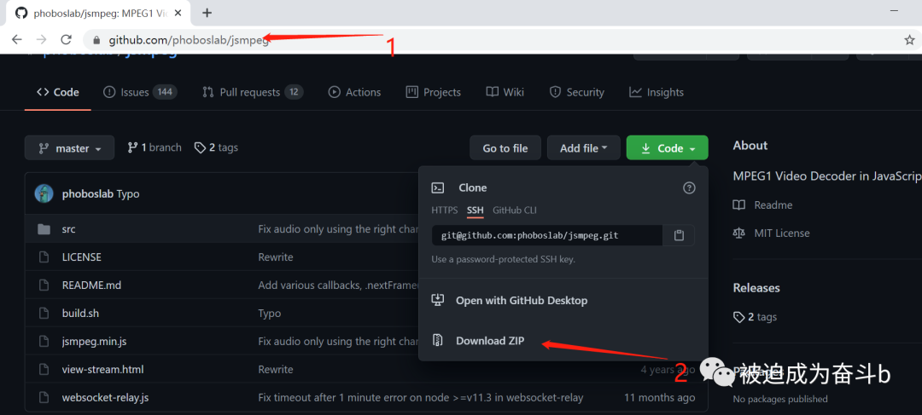
Task: Open the Actions tab
Action: click(354, 92)
